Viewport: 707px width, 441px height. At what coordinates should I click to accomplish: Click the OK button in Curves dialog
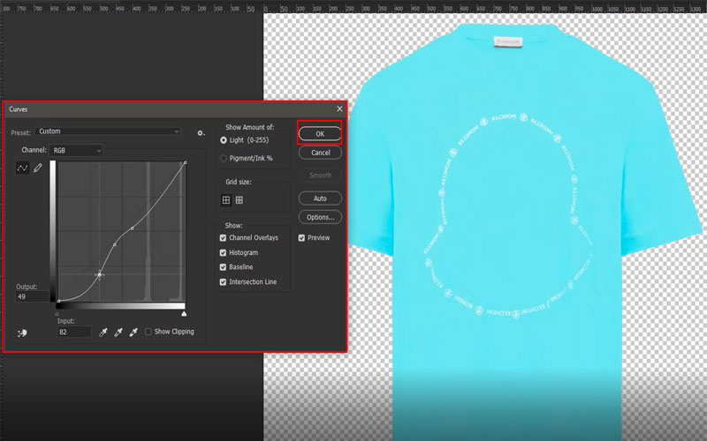(x=320, y=134)
